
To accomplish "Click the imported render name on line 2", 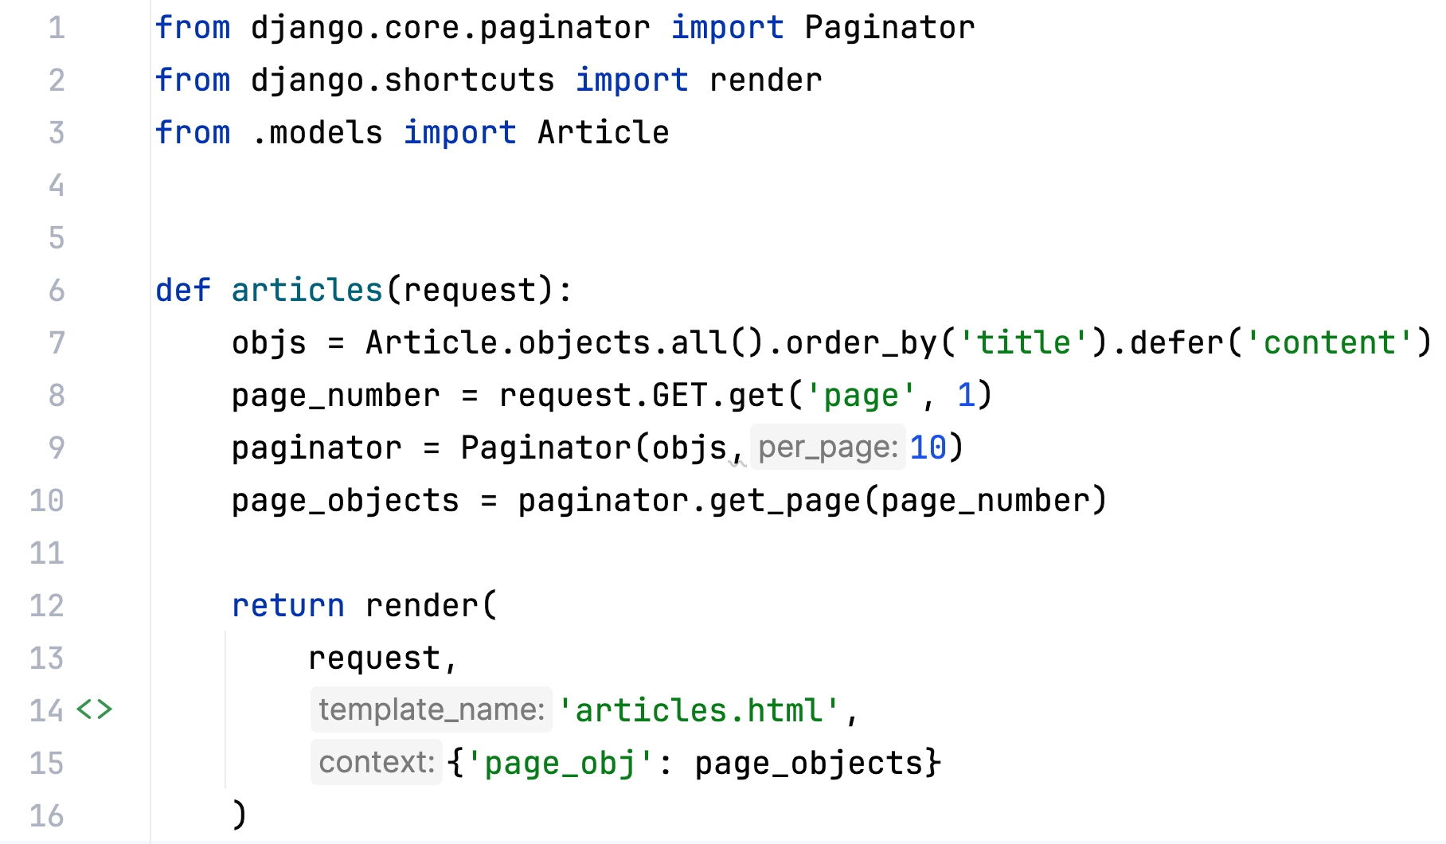I will (x=765, y=80).
